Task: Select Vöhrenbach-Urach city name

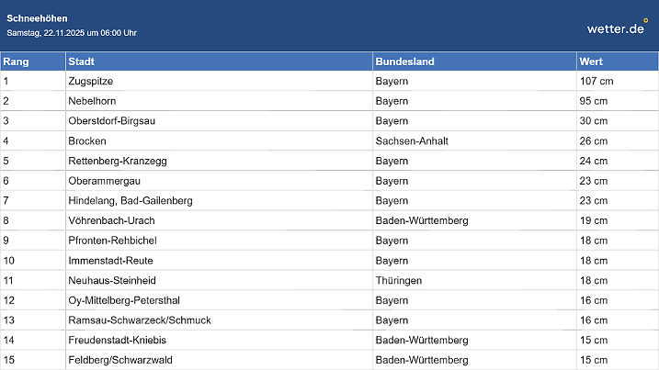Action: (x=111, y=221)
